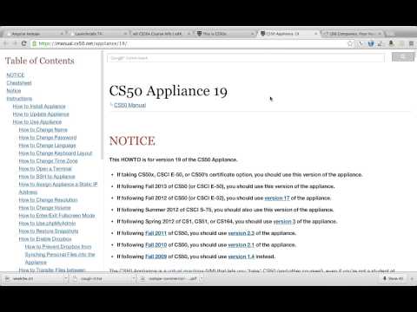Go back using the browser back arrow
The width and height of the screenshot is (417, 312).
point(5,43)
